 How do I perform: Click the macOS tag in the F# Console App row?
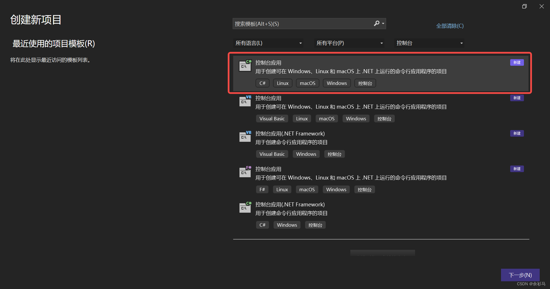pos(307,190)
